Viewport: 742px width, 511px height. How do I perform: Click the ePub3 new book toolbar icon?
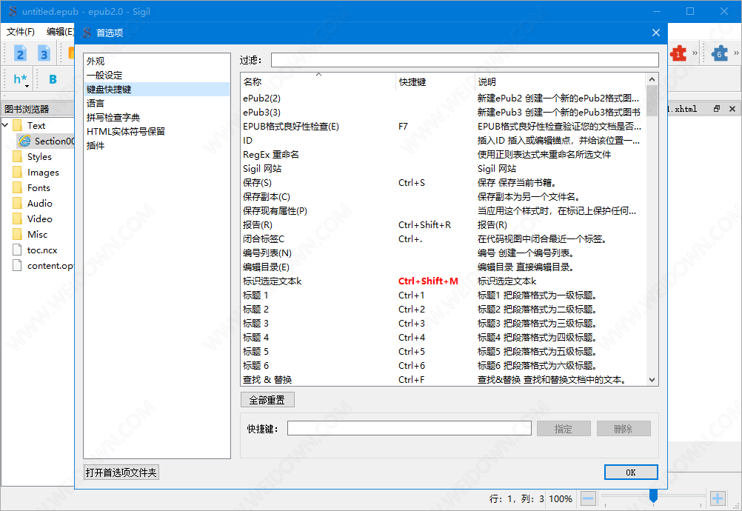tap(44, 53)
